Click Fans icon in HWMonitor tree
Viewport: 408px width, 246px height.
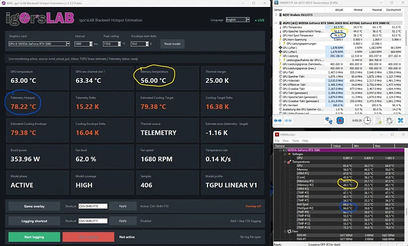pos(289,231)
